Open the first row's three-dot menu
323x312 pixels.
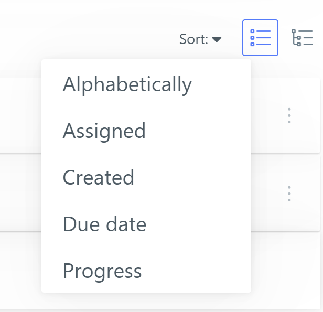(x=289, y=115)
